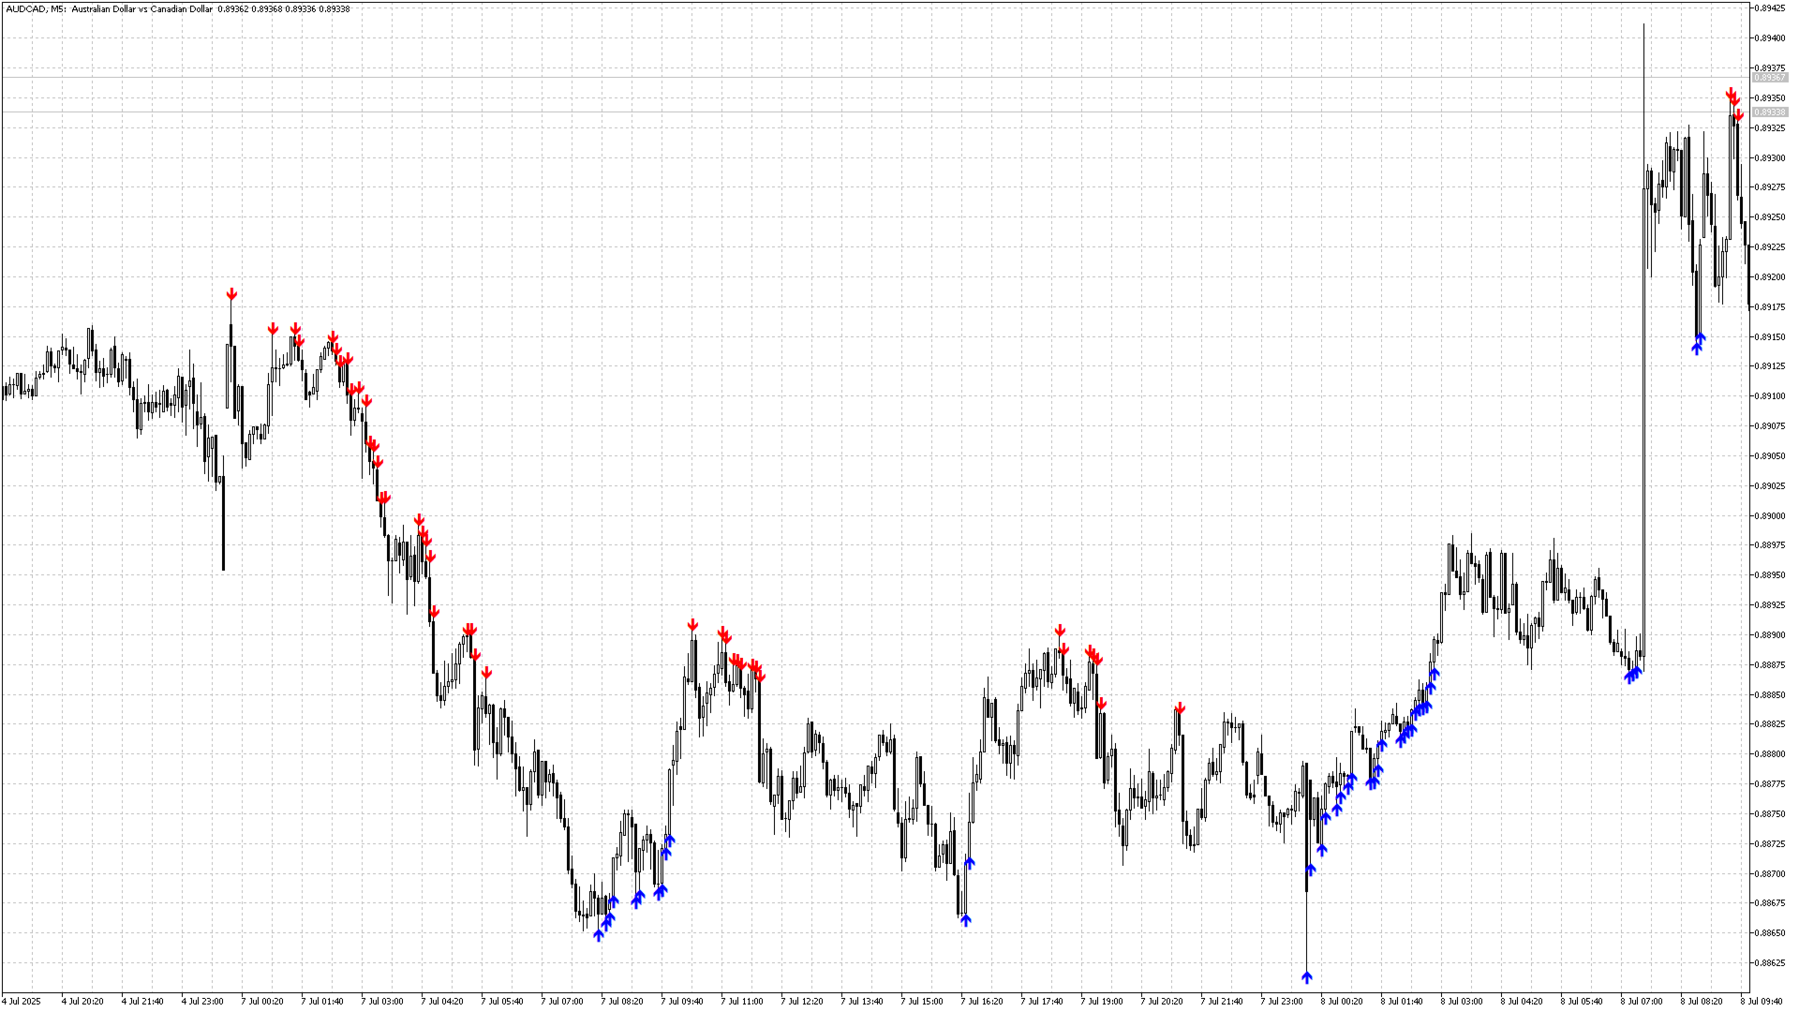Click the 7 Jul 07:00 time axis label
This screenshot has width=1799, height=1012.
[x=561, y=1001]
